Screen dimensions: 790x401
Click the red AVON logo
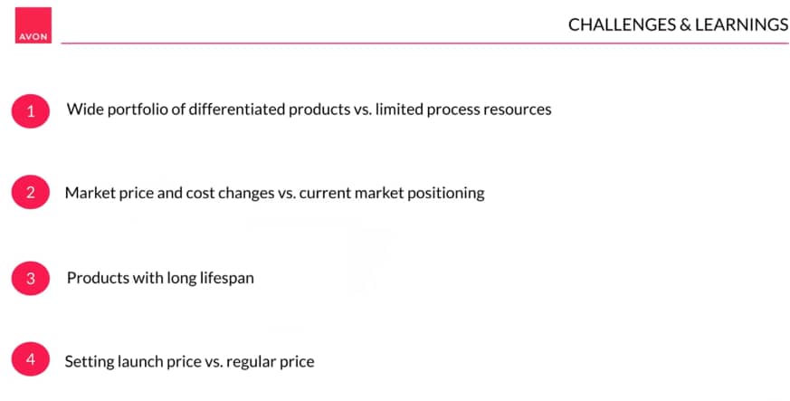(x=33, y=25)
